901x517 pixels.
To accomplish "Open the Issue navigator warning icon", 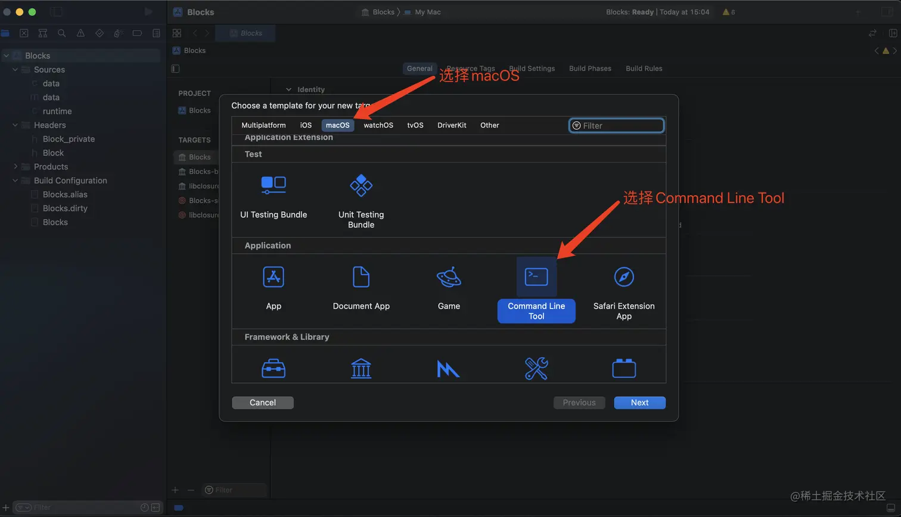I will point(80,33).
